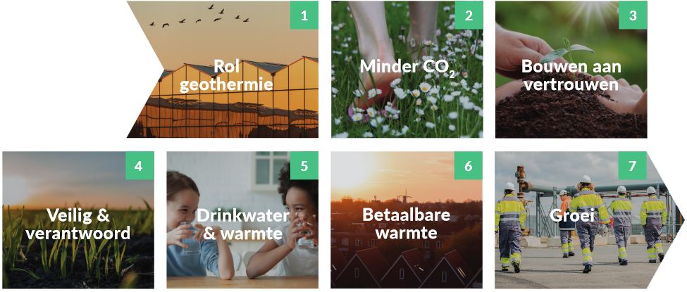The image size is (687, 292).
Task: Click the Drinkwater & warmte title text
Action: [x=242, y=224]
